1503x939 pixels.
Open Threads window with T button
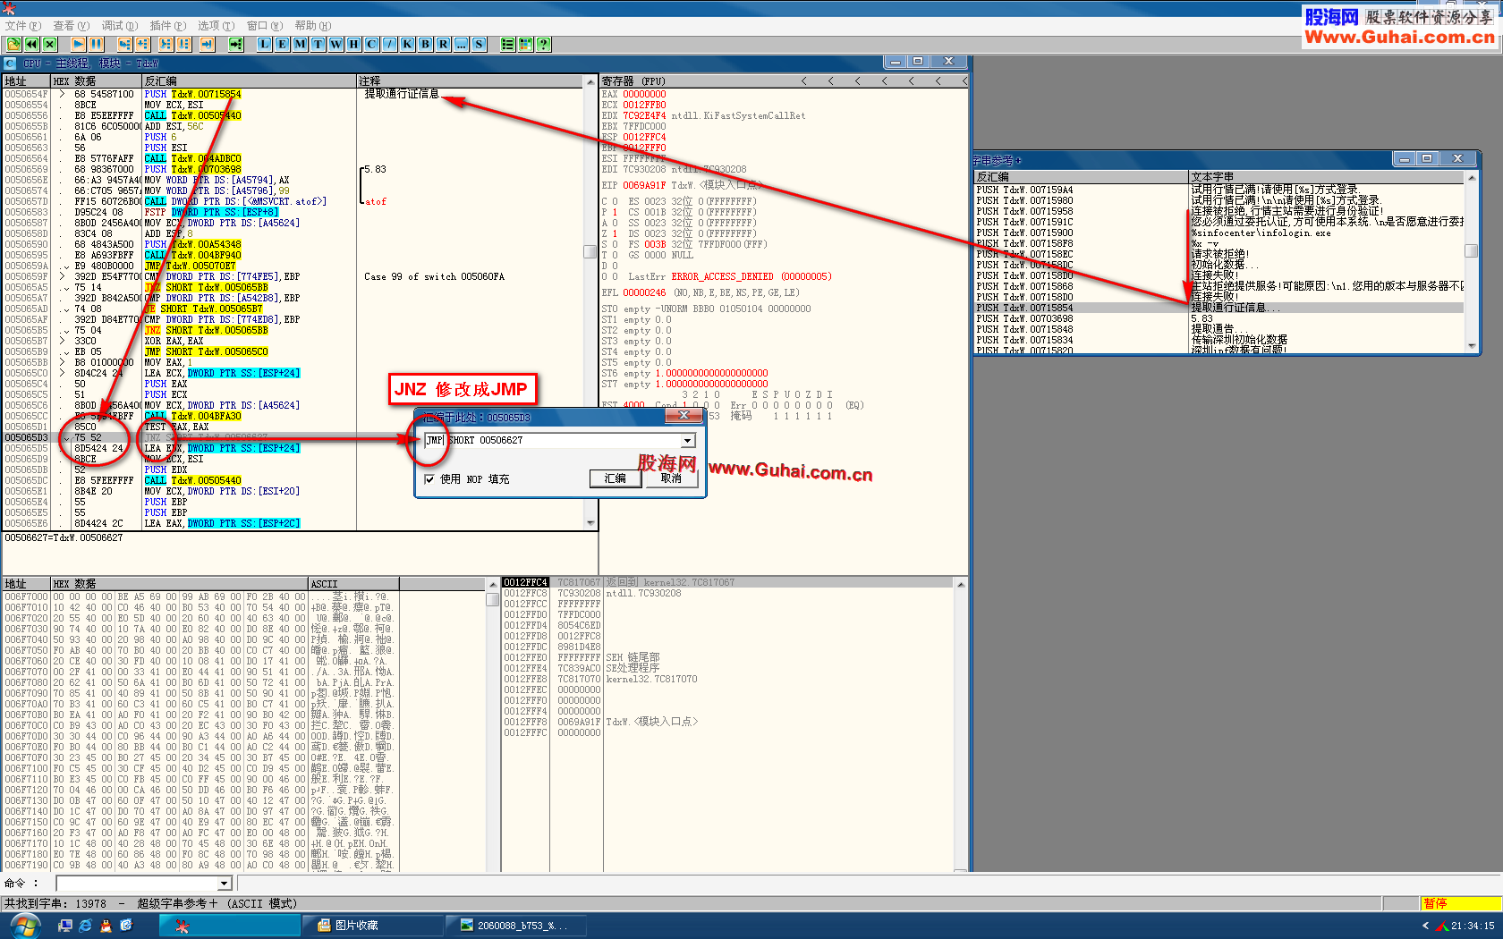[318, 44]
